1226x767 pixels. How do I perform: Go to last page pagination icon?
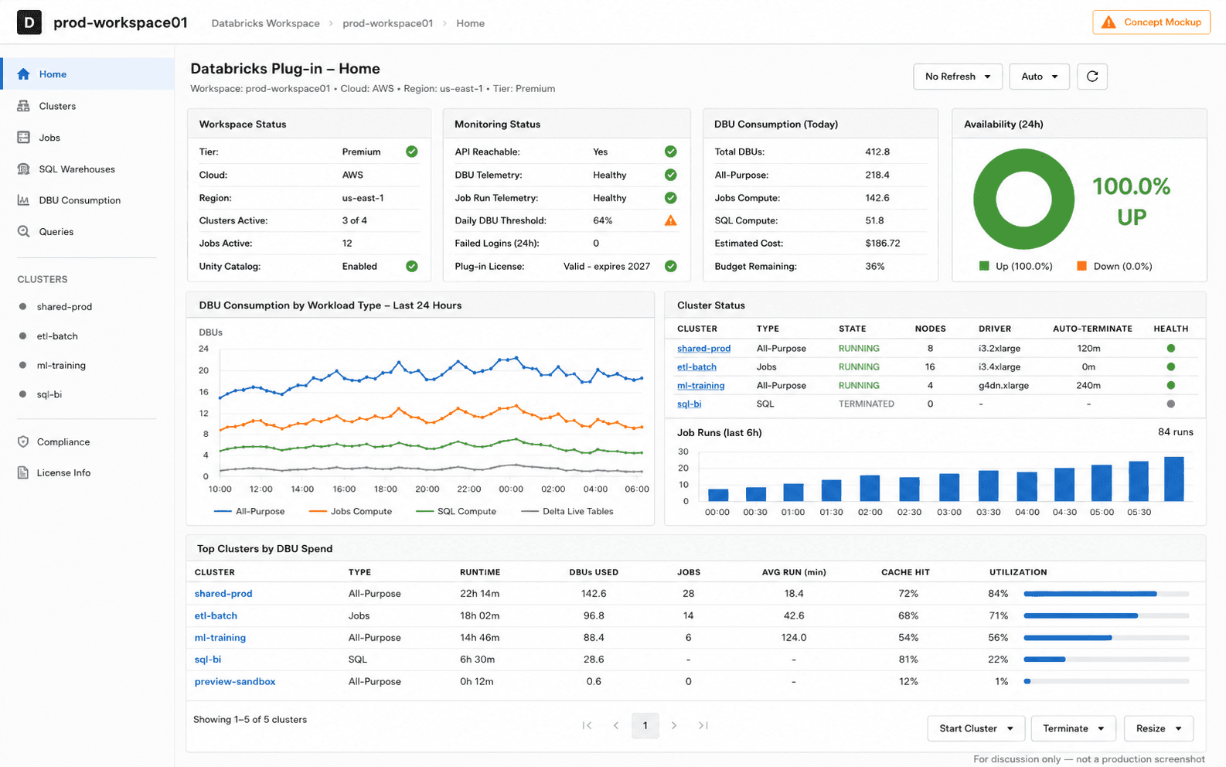[703, 725]
